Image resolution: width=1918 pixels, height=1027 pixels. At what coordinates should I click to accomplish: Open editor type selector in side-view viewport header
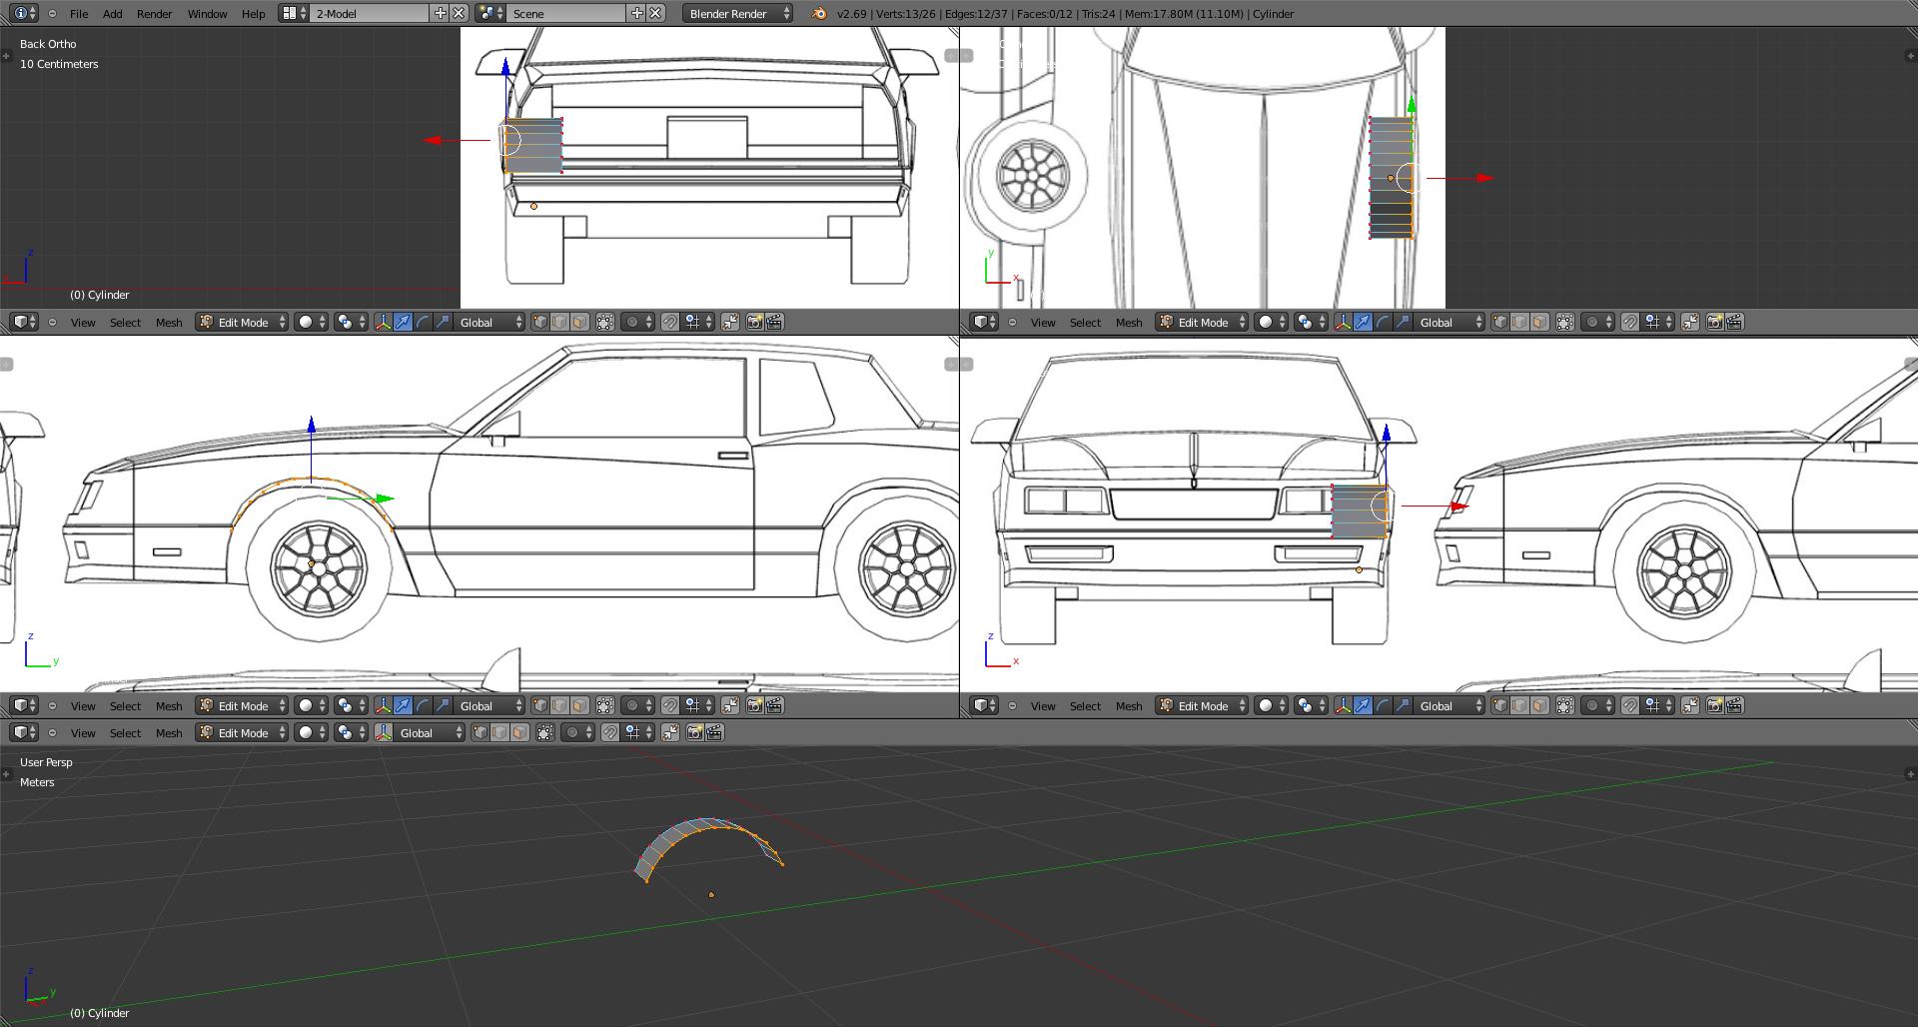25,705
